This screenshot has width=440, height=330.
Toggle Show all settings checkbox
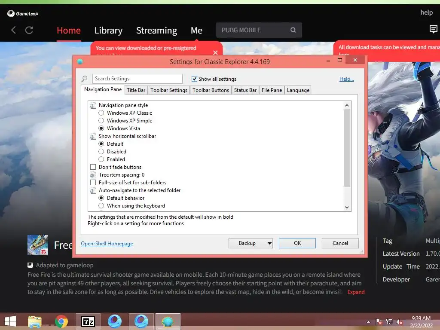194,79
